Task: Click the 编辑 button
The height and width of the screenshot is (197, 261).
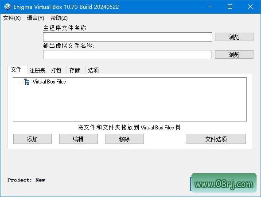Action: click(x=78, y=139)
